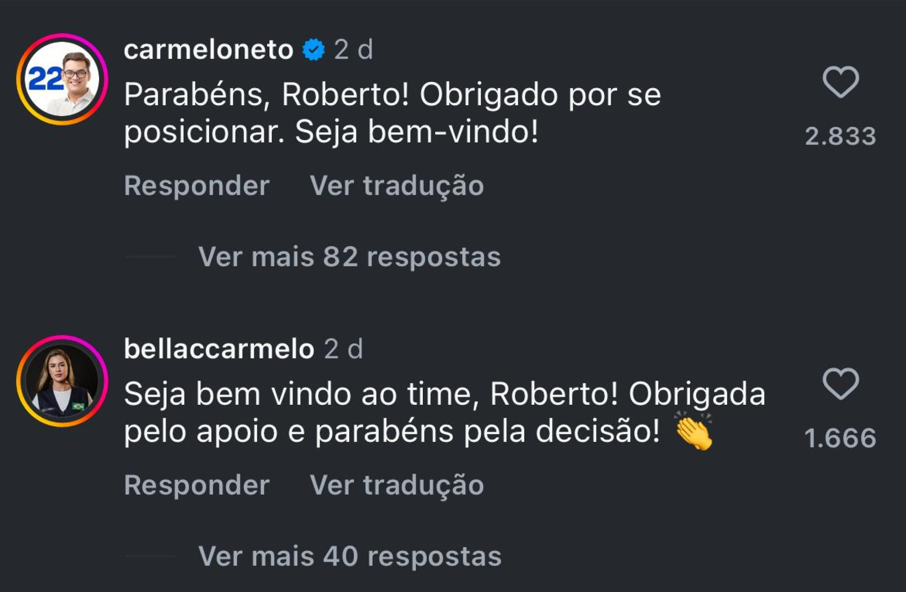Screen dimensions: 906x592
Task: Open the carmeloneto username profile link
Action: point(208,50)
